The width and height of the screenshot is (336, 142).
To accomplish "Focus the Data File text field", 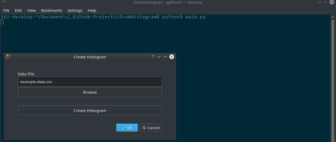I will (x=90, y=82).
